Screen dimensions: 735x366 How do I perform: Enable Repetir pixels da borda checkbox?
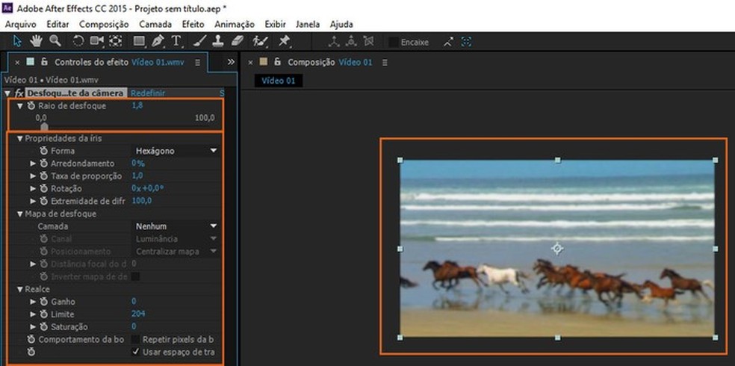[x=135, y=339]
